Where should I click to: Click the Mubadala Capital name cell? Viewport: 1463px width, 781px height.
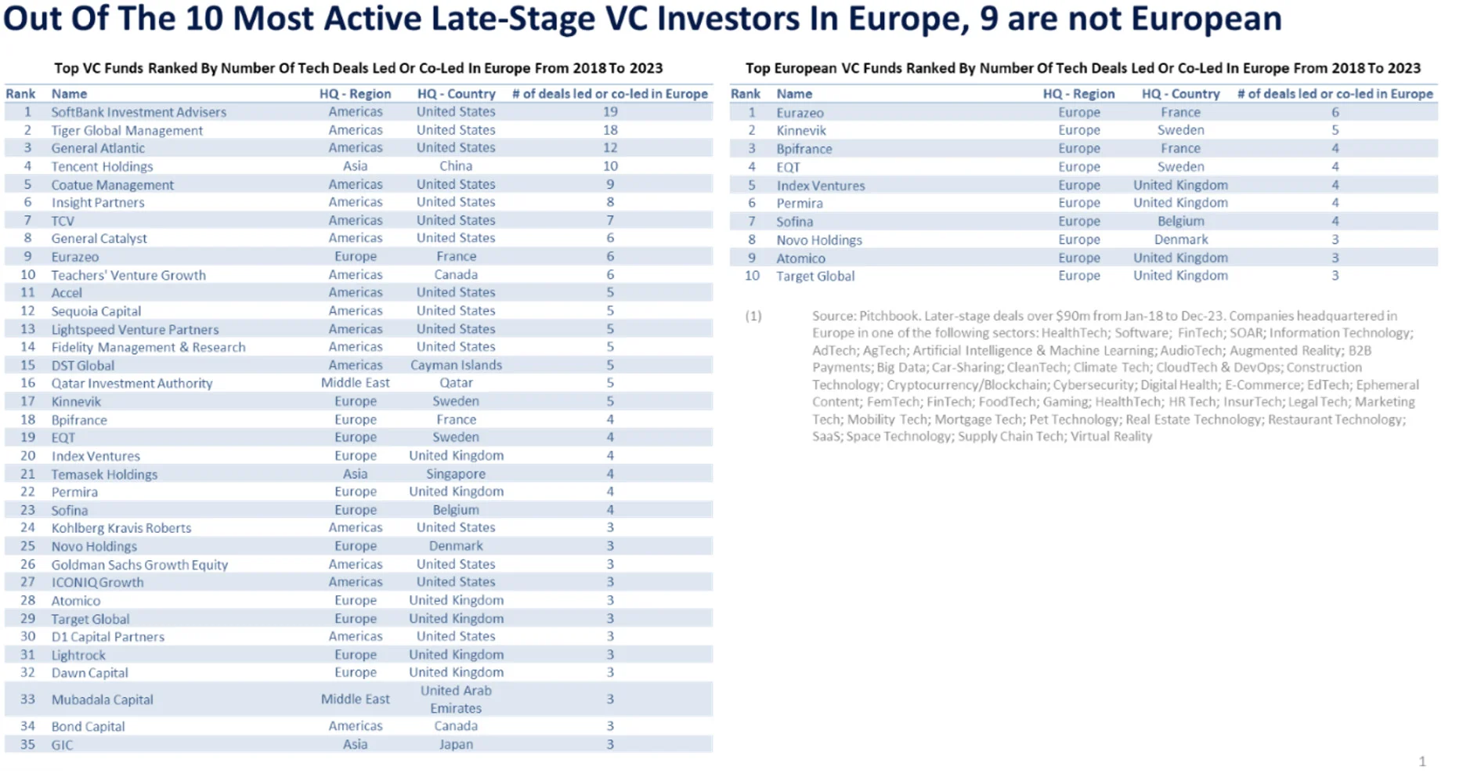click(102, 700)
